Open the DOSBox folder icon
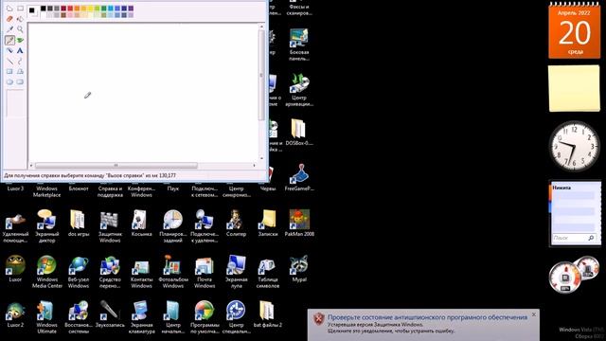 (x=299, y=133)
